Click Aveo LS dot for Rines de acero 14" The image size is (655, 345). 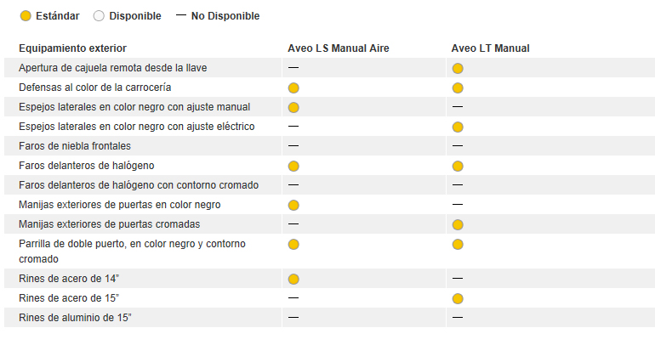click(x=293, y=279)
